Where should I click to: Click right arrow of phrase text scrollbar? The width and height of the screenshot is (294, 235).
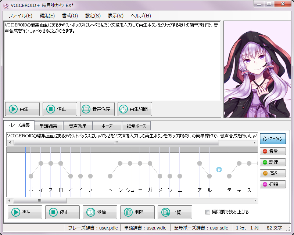[x=254, y=142]
